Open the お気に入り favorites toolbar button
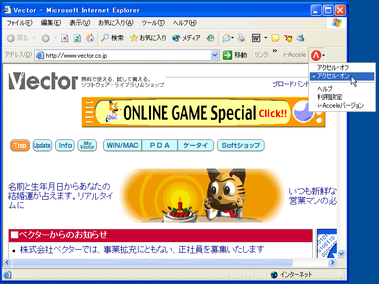The image size is (379, 284). (148, 38)
